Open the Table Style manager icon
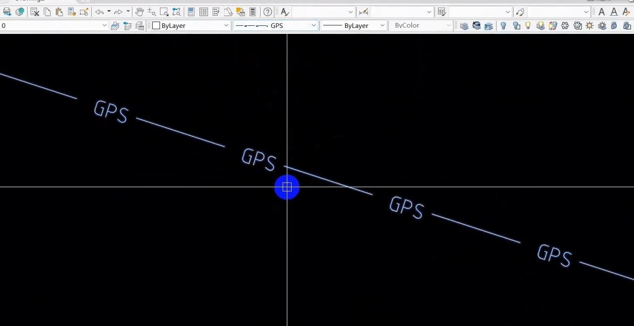 coord(442,12)
